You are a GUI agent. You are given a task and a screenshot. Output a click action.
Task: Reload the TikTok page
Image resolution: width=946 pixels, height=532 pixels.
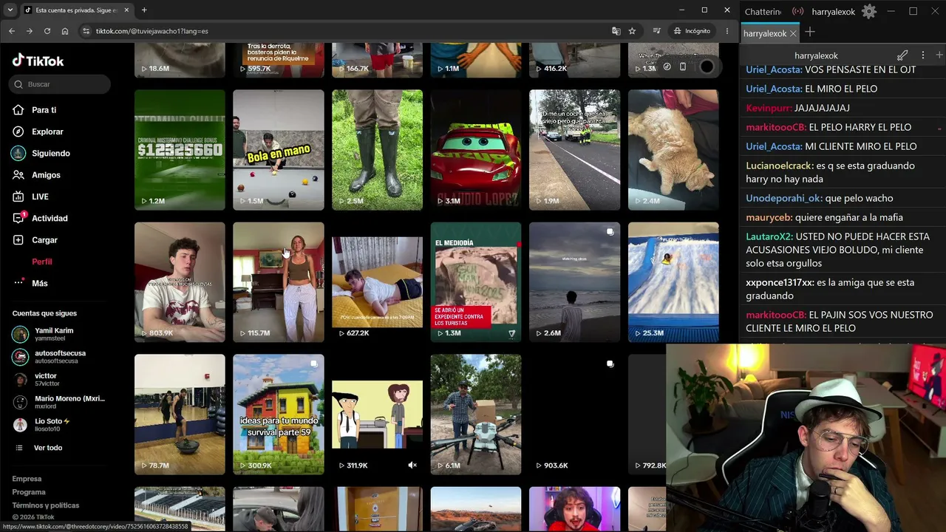pyautogui.click(x=47, y=31)
